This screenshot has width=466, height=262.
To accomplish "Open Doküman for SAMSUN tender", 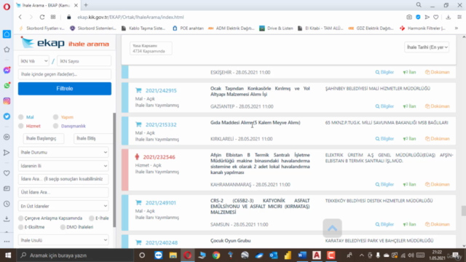I will 437,224.
